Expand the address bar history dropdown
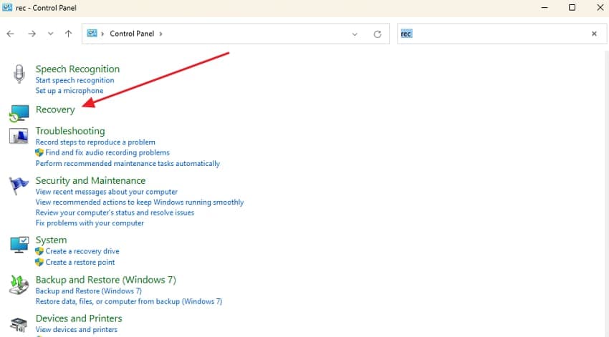 (355, 34)
